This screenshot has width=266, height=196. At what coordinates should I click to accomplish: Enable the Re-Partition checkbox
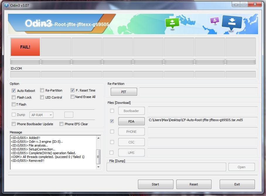coord(42,90)
